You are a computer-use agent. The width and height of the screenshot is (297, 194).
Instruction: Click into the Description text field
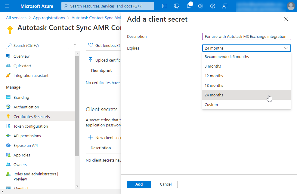click(x=246, y=36)
